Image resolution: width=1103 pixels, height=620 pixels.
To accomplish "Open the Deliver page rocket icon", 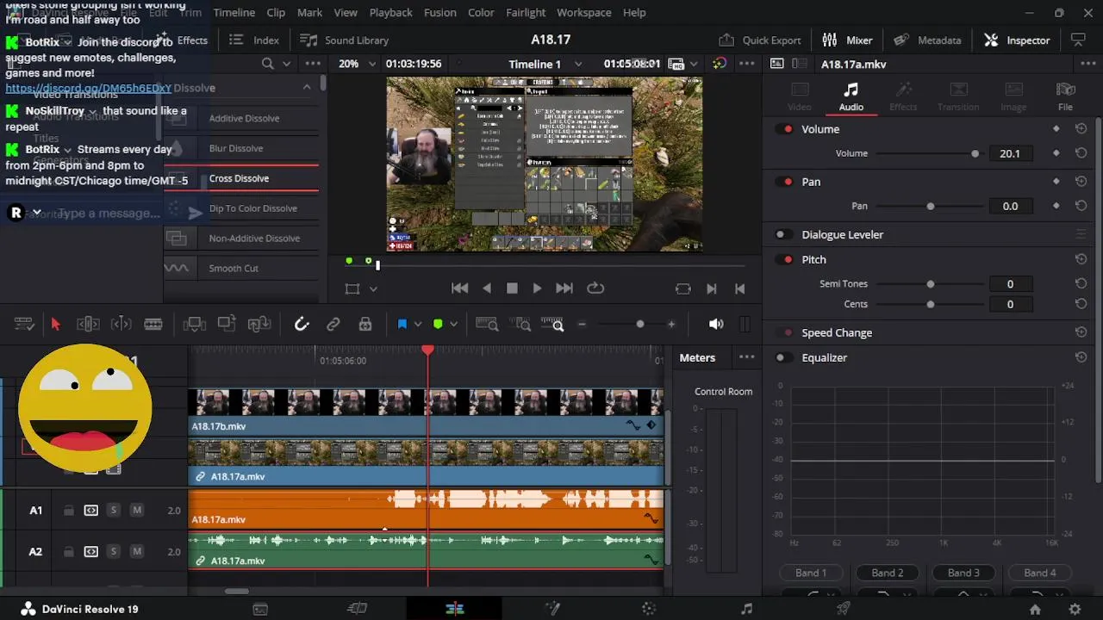I will (844, 609).
